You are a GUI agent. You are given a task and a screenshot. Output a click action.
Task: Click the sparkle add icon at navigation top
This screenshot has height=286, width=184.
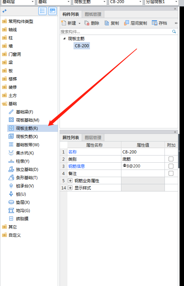[x=4, y=11]
